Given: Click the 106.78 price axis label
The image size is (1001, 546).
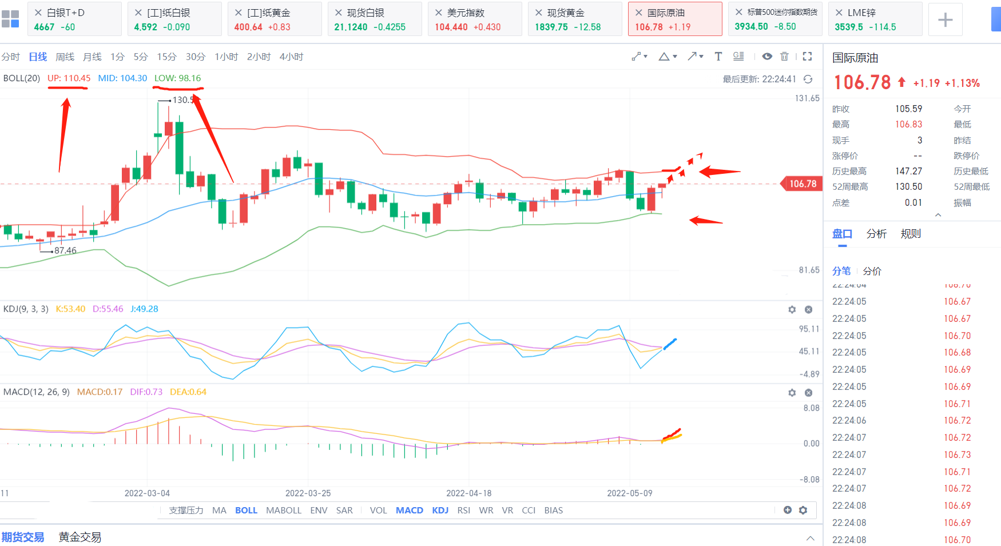Looking at the screenshot, I should [x=802, y=184].
